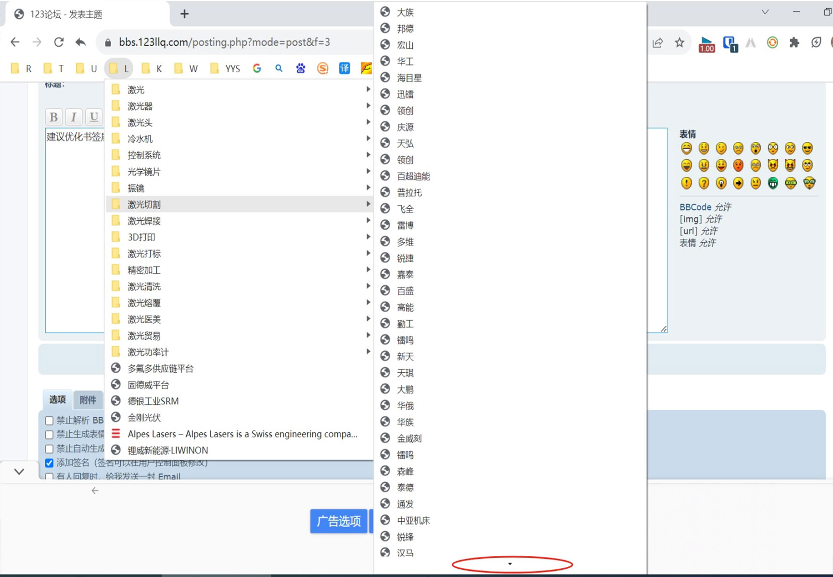Viewport: 833px width, 577px height.
Task: Expand the 光学镜片 bookmark folder
Action: 240,171
